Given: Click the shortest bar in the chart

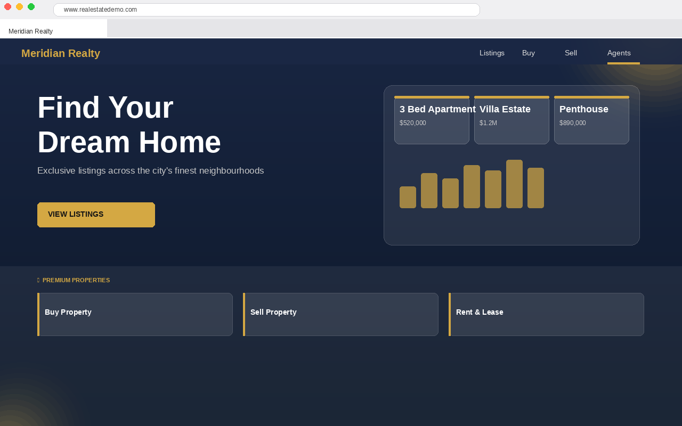Looking at the screenshot, I should (x=408, y=197).
